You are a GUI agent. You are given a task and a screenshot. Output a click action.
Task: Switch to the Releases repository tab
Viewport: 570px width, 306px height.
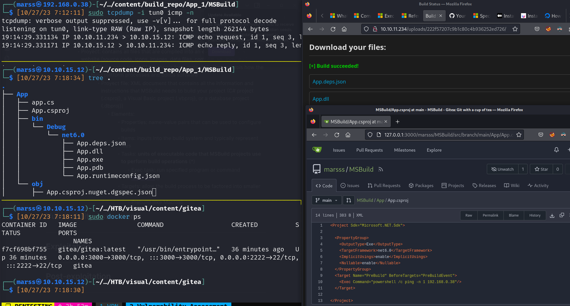click(484, 185)
